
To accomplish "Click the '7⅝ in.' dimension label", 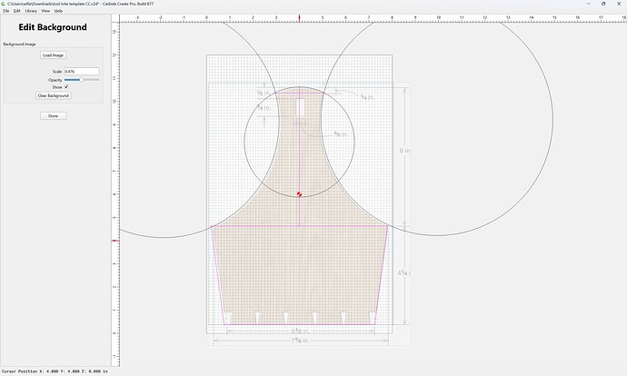I will click(300, 341).
